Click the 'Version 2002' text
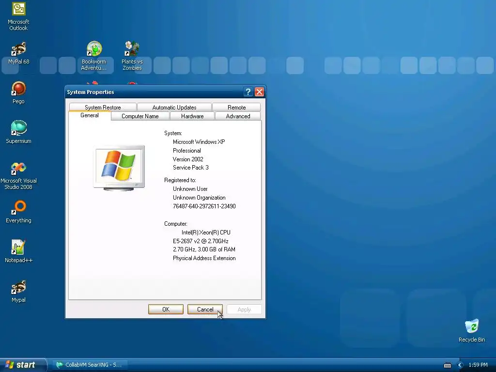This screenshot has height=372, width=496. (x=188, y=159)
